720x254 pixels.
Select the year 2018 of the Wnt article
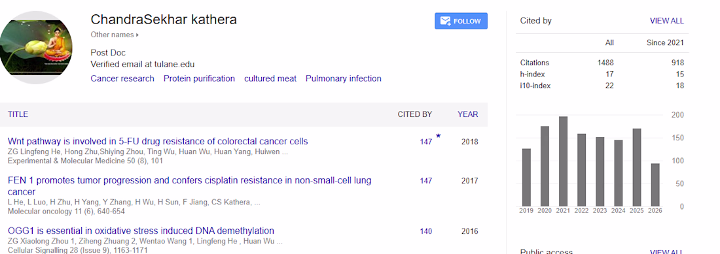(x=470, y=142)
